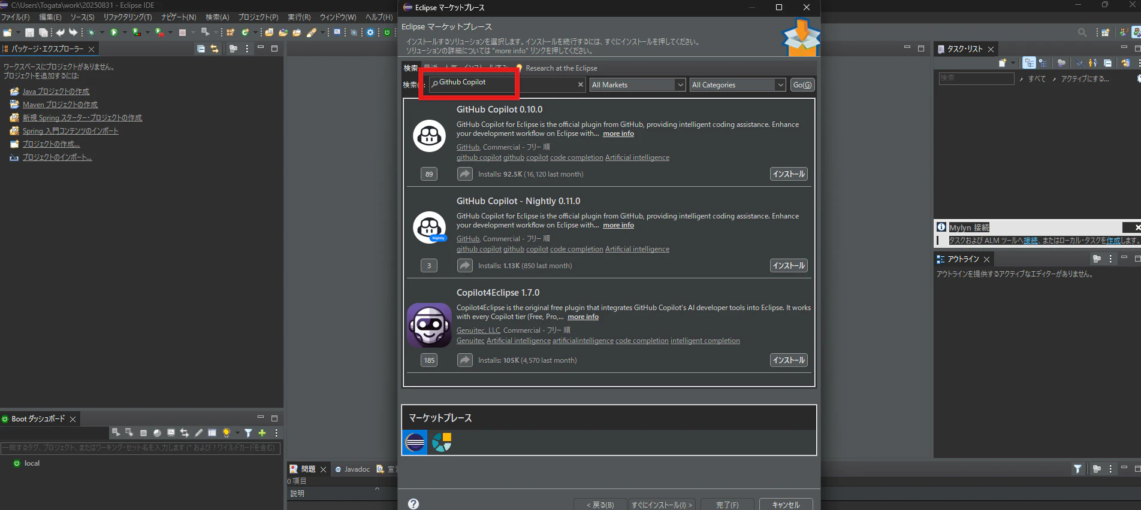The height and width of the screenshot is (510, 1141).
Task: Click the New Task icon in Task List
Action: pyautogui.click(x=1003, y=63)
